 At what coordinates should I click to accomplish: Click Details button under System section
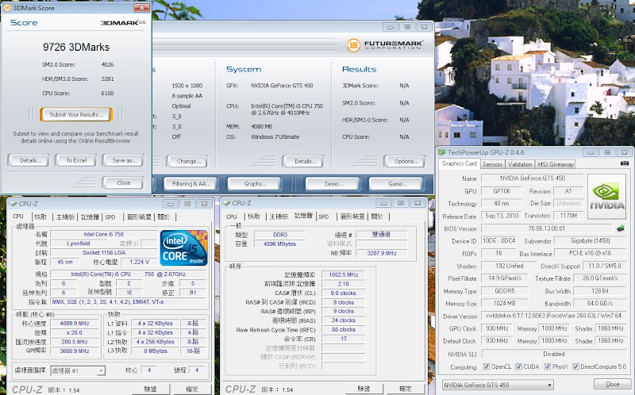pos(304,161)
